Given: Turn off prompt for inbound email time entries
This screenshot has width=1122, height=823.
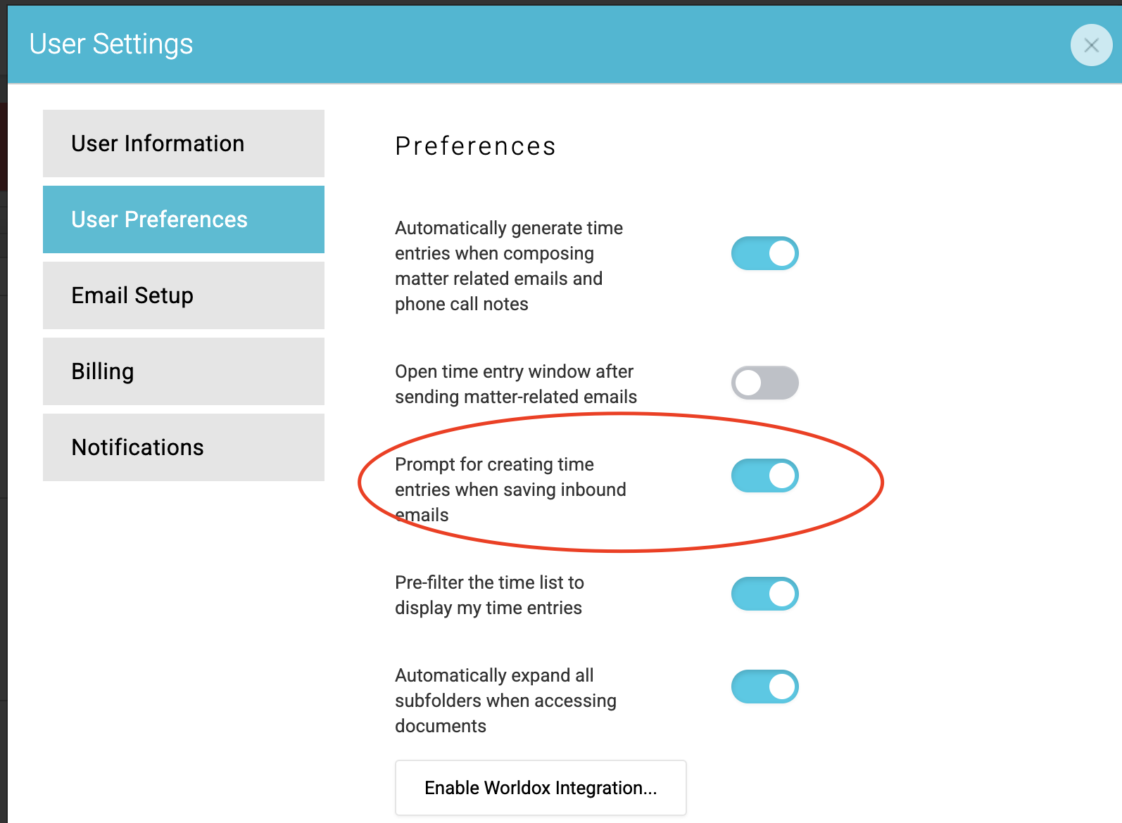Looking at the screenshot, I should coord(765,476).
